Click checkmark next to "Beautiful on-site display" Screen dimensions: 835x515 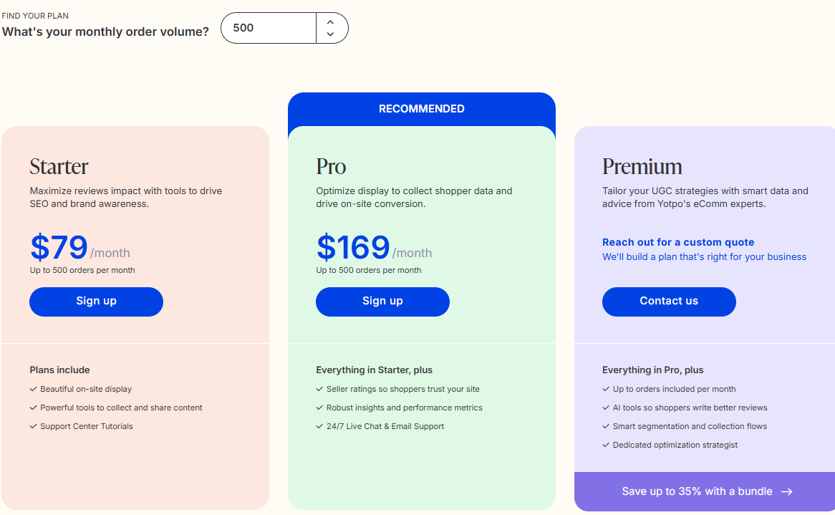(33, 389)
